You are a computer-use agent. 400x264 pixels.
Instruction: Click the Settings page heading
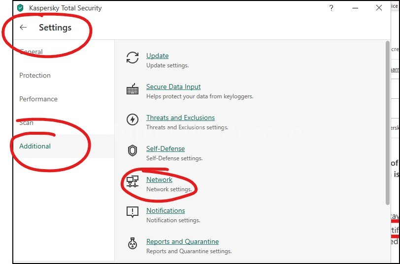55,28
